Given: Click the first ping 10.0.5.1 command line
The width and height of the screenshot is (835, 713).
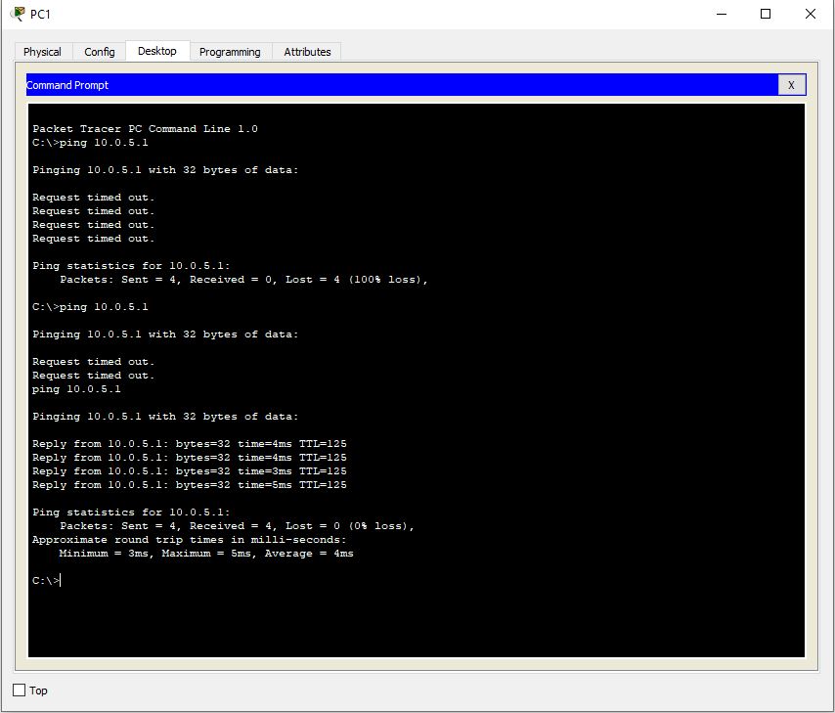Looking at the screenshot, I should click(90, 143).
